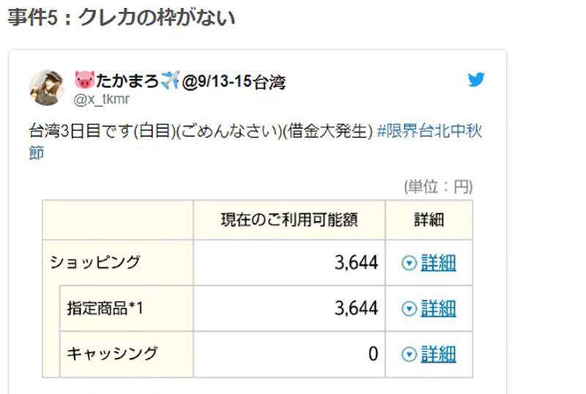Image resolution: width=586 pixels, height=394 pixels.
Task: Open the 詳細 link for 指定商品*1
Action: (438, 308)
